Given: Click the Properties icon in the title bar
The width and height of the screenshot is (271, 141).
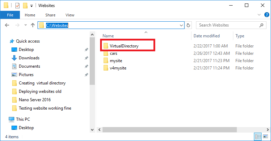Looking at the screenshot, I should [17, 6].
